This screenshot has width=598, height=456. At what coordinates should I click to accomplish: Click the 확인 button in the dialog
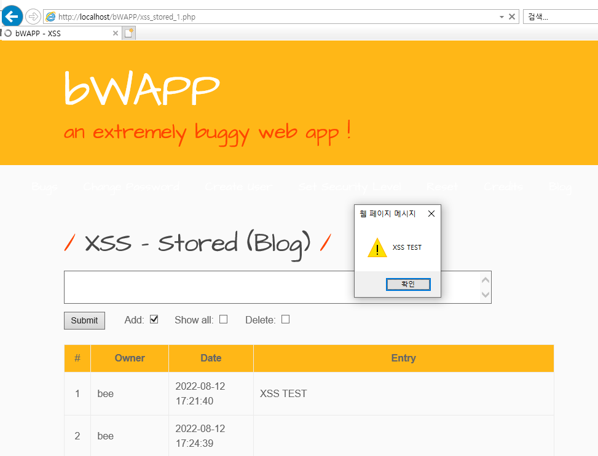pos(408,284)
